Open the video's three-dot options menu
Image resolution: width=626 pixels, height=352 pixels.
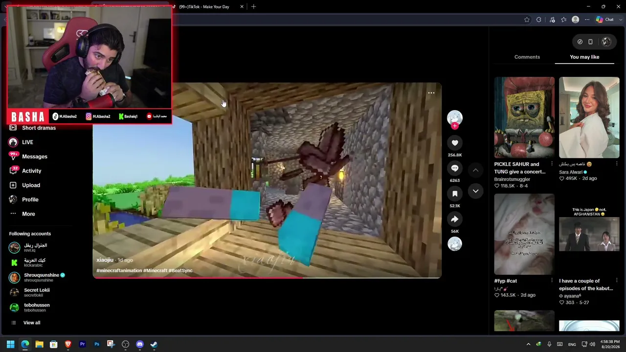431,93
